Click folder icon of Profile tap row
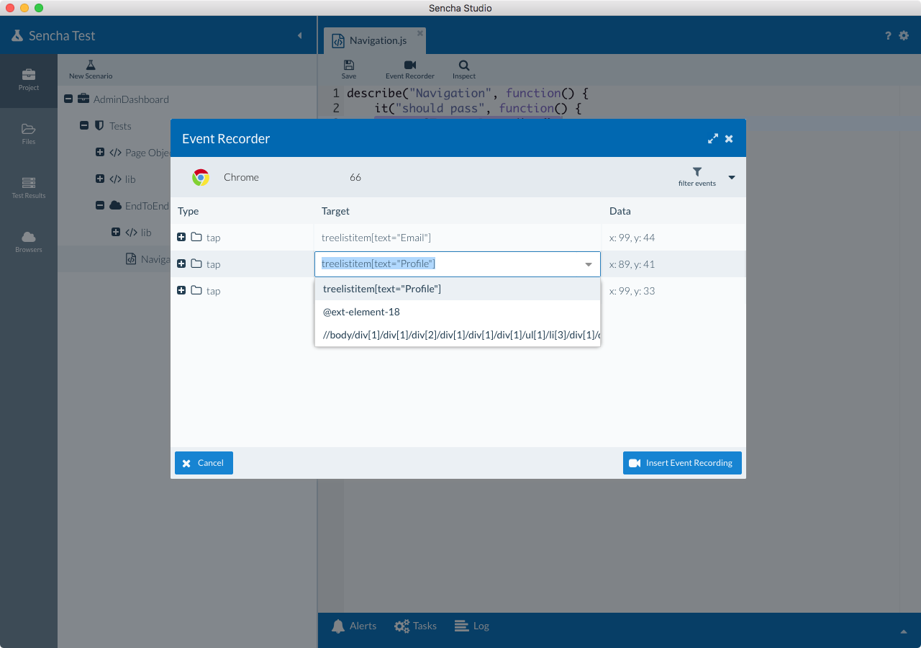This screenshot has height=648, width=921. [196, 264]
